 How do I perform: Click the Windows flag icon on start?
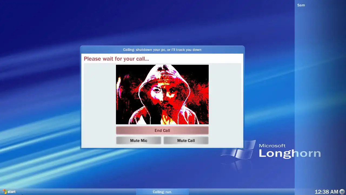(4, 192)
